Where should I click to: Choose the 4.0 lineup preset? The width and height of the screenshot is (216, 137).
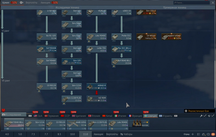tap(7, 134)
